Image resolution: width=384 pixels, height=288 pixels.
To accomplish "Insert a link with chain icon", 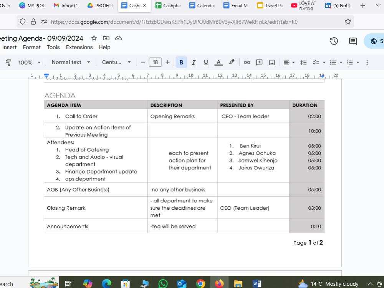I will click(x=247, y=63).
